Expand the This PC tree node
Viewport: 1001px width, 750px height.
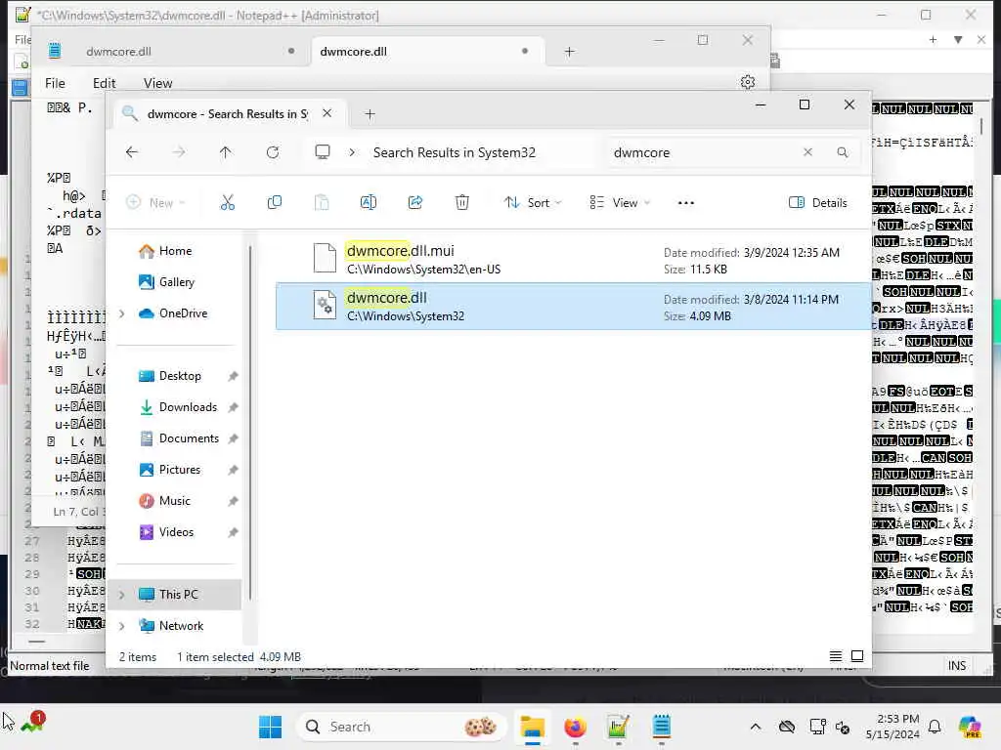(x=122, y=595)
